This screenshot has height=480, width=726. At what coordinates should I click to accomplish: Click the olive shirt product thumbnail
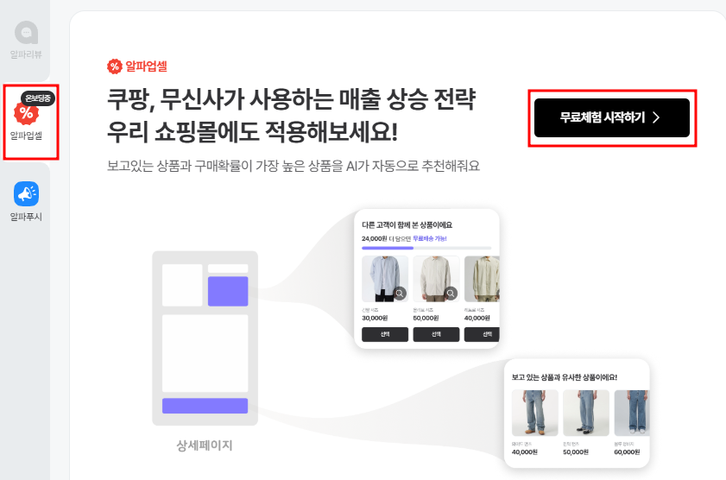[482, 279]
